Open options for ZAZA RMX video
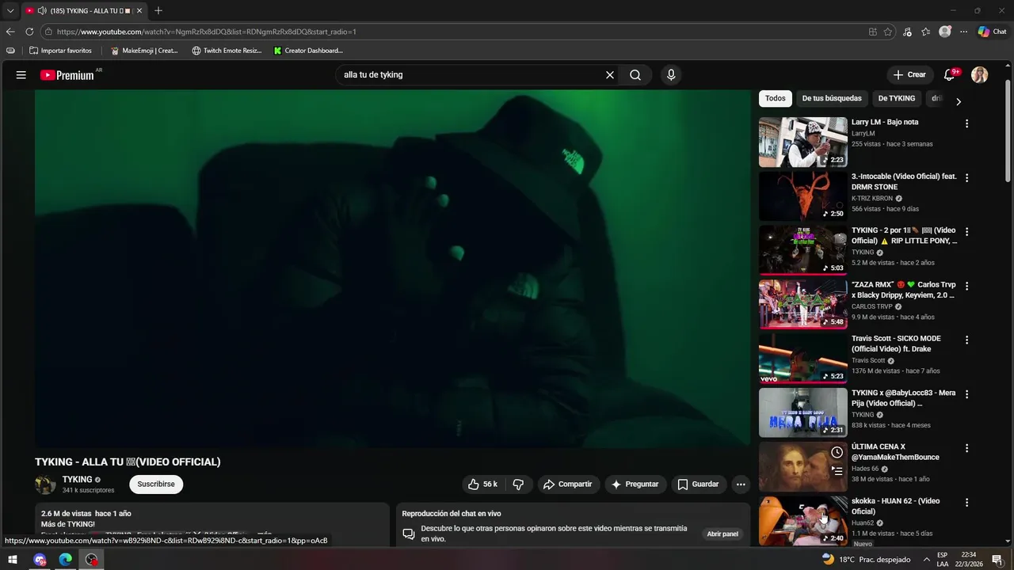Viewport: 1014px width, 570px height. click(966, 286)
